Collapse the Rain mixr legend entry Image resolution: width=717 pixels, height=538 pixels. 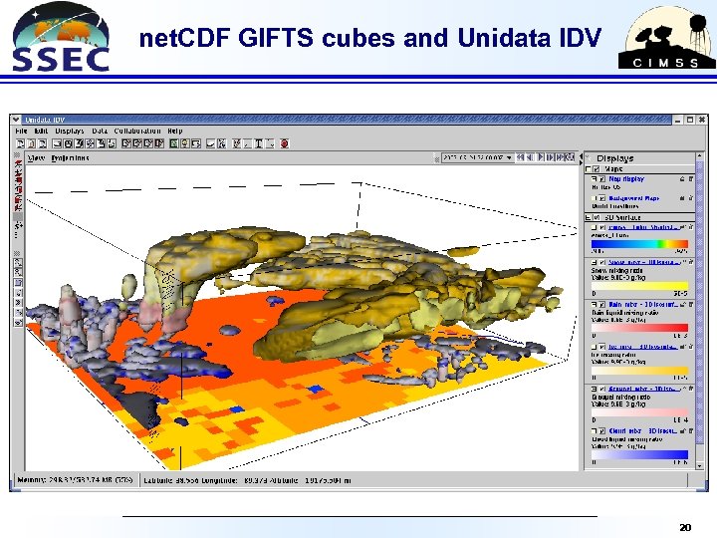tap(594, 304)
